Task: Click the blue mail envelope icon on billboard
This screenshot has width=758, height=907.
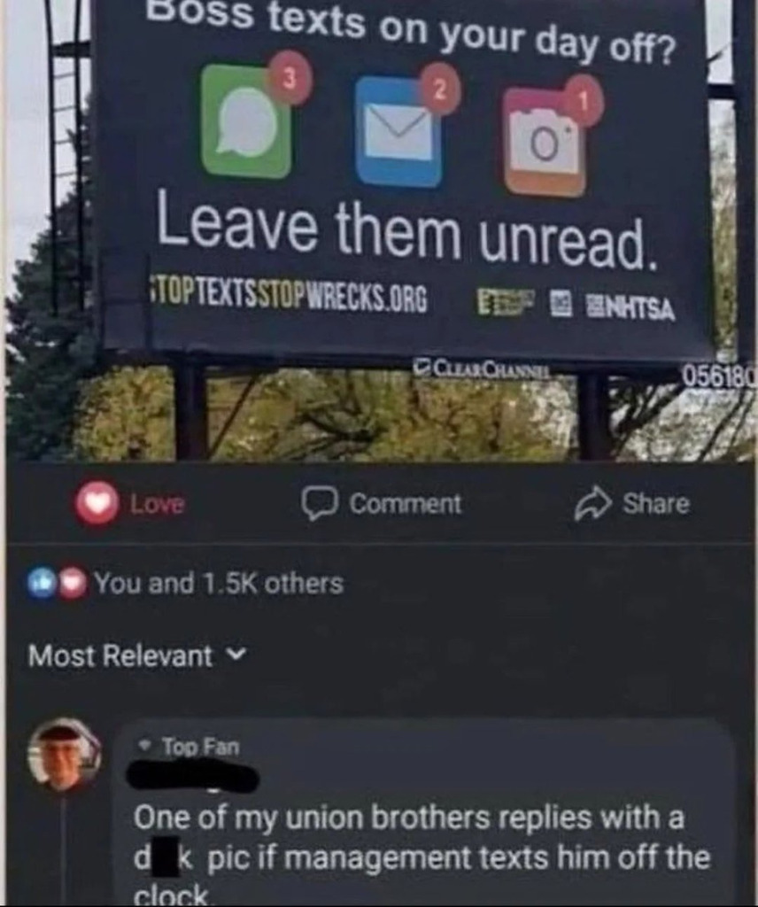Action: click(x=399, y=131)
